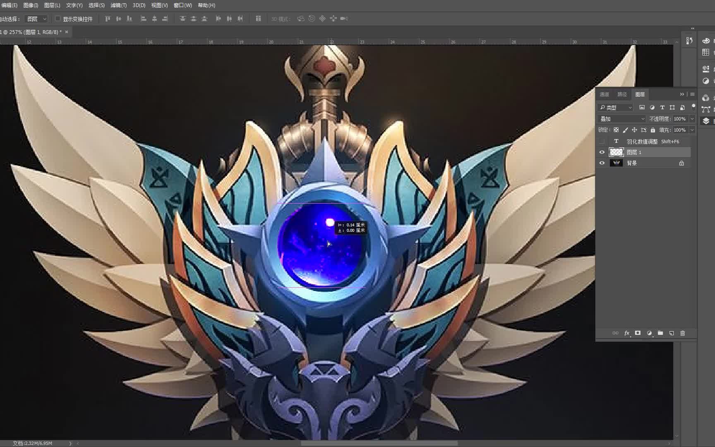Click the distribute right edges icon

click(240, 19)
